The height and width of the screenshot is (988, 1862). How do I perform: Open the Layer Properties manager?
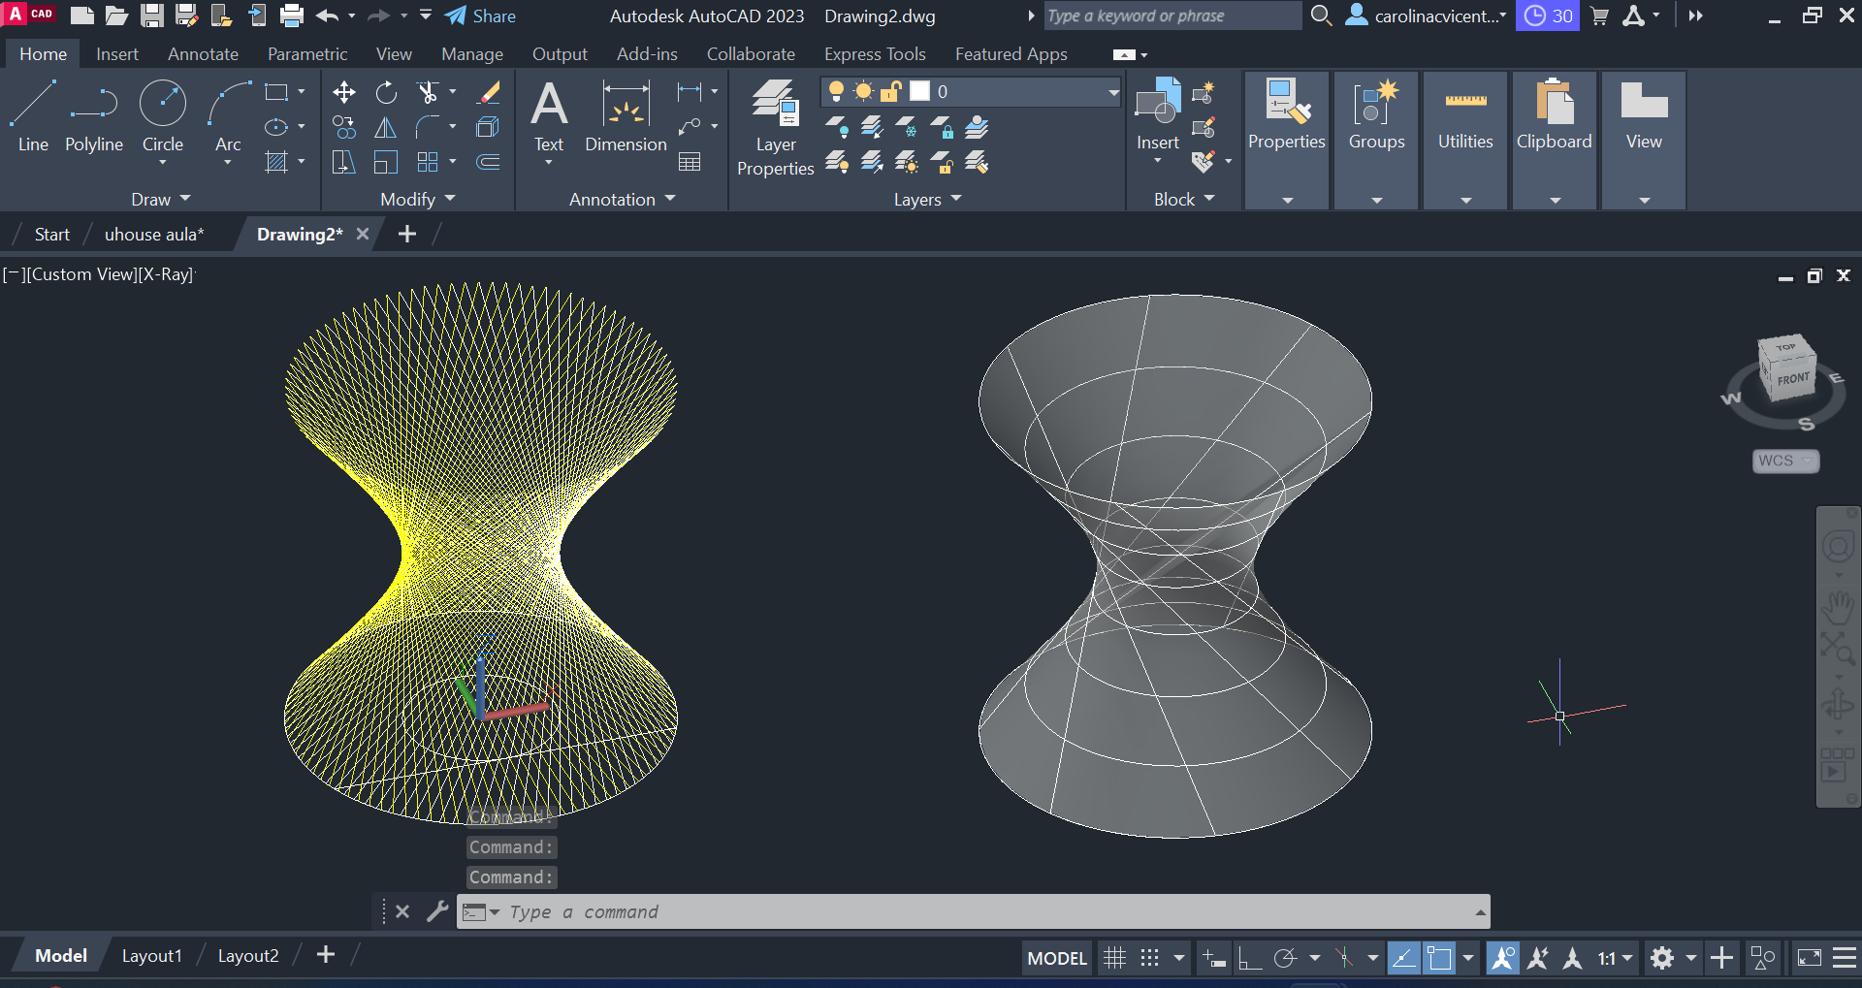point(775,126)
